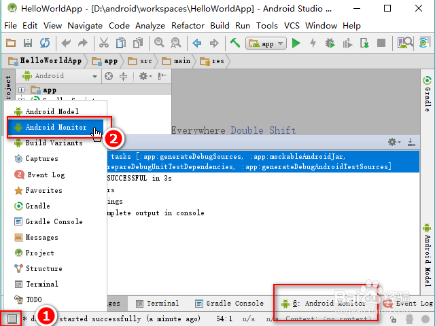435x326 pixels.
Task: Click the Apply Changes lightning icon
Action: (x=313, y=43)
